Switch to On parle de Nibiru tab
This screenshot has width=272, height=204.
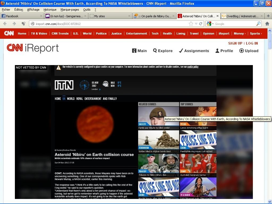[x=154, y=16]
